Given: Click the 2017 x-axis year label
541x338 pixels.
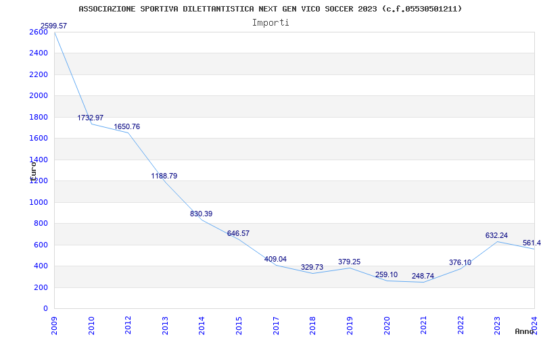Looking at the screenshot, I should [276, 325].
